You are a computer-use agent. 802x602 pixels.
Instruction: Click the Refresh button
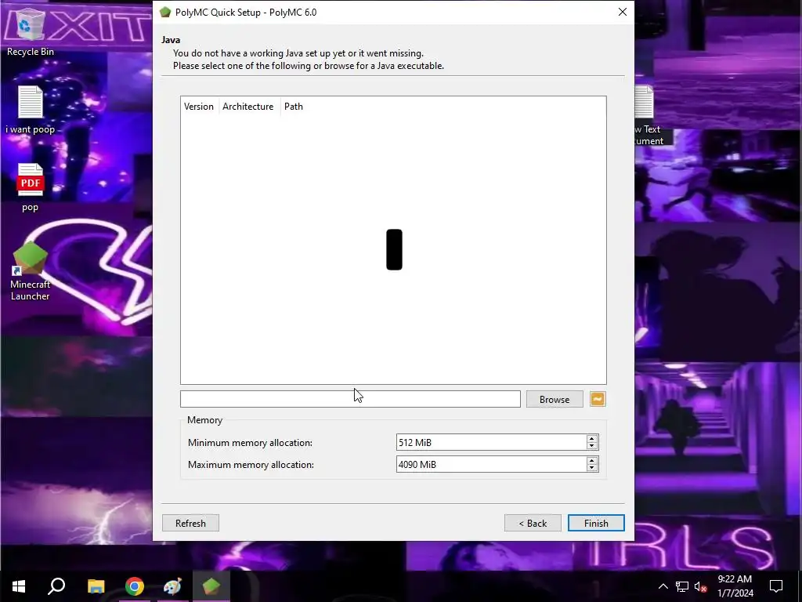pos(190,523)
